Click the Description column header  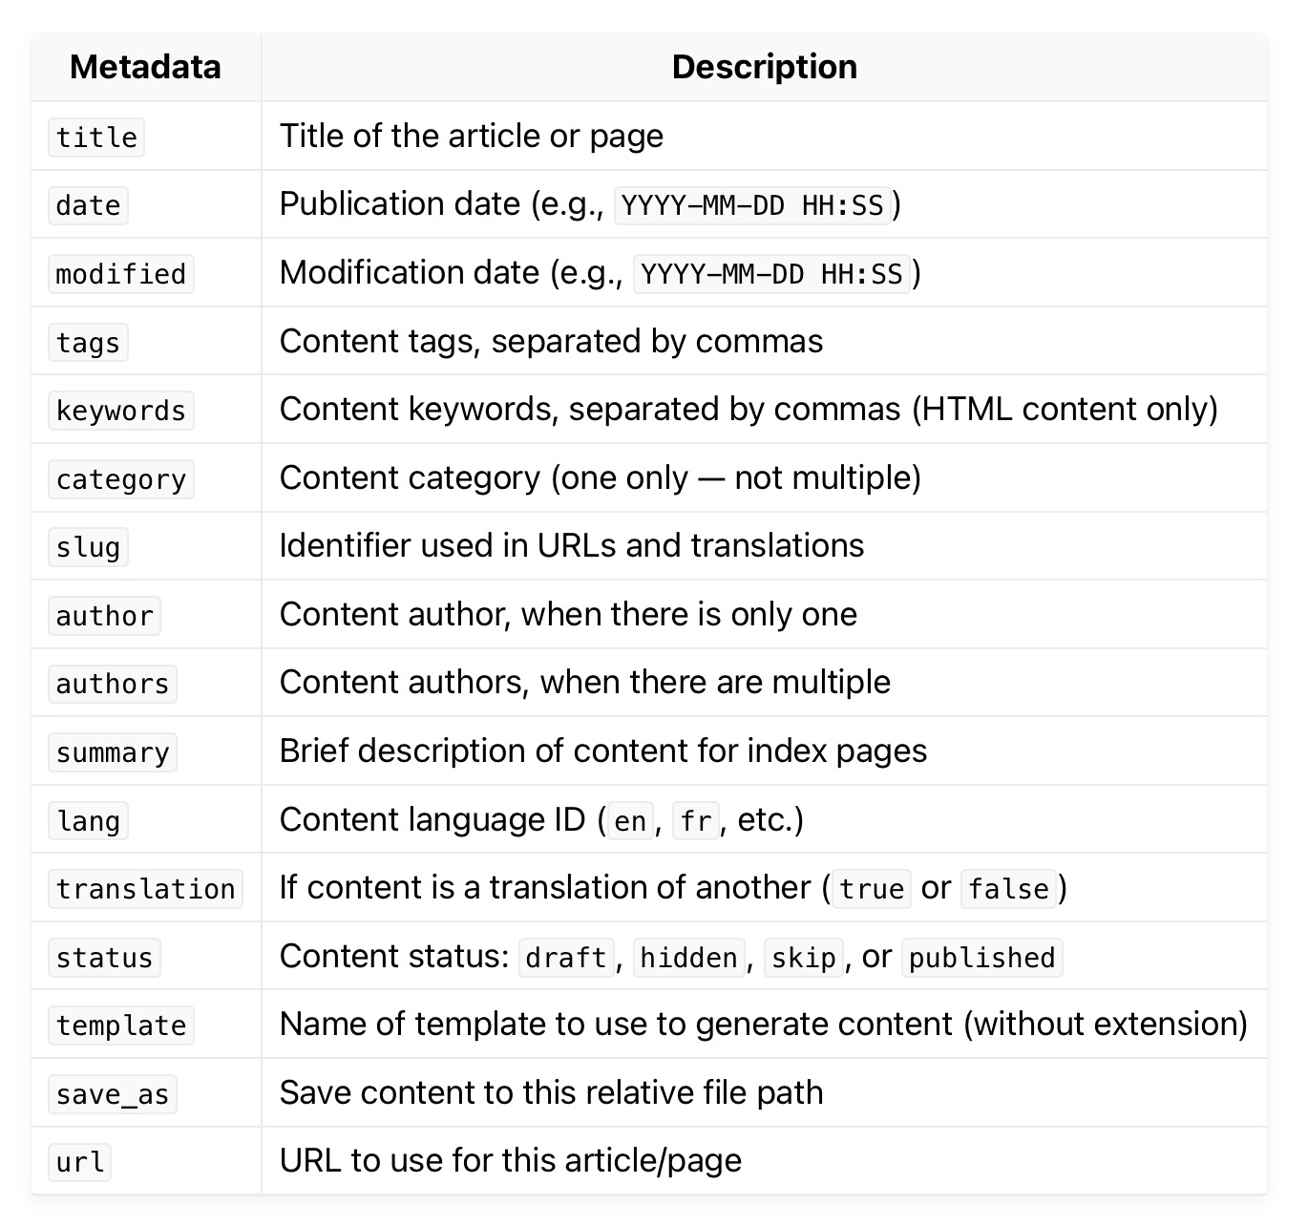[764, 67]
